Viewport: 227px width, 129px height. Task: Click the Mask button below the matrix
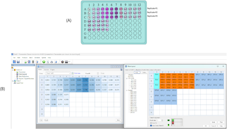coord(46,120)
